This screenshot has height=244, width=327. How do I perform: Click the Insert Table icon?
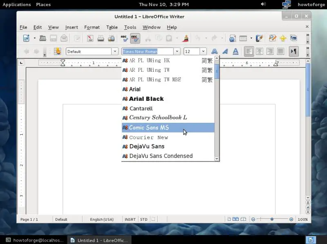243,38
